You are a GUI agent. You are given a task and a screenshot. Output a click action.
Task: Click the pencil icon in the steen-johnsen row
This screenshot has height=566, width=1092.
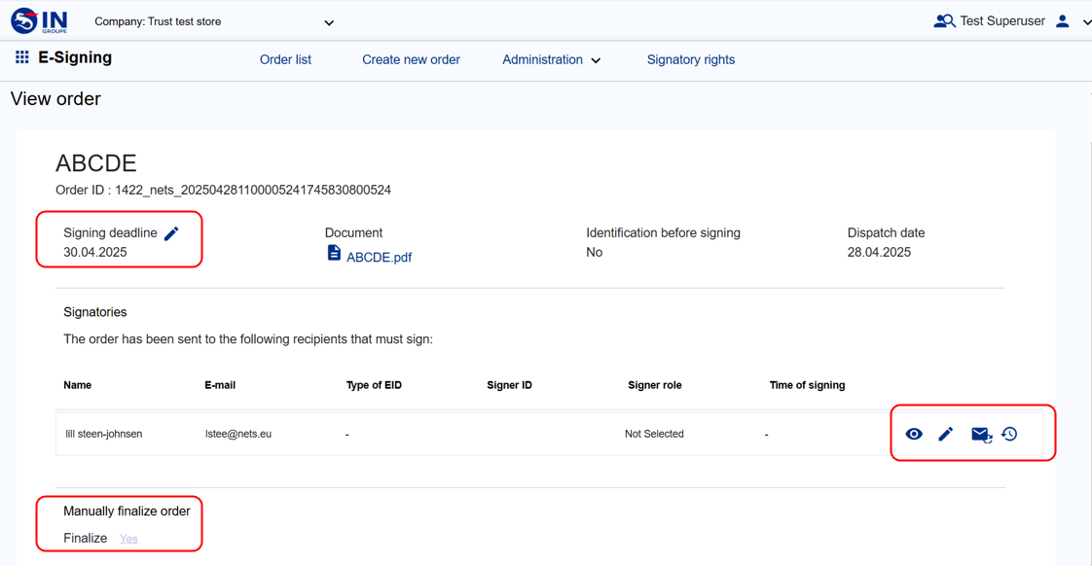[x=945, y=434]
